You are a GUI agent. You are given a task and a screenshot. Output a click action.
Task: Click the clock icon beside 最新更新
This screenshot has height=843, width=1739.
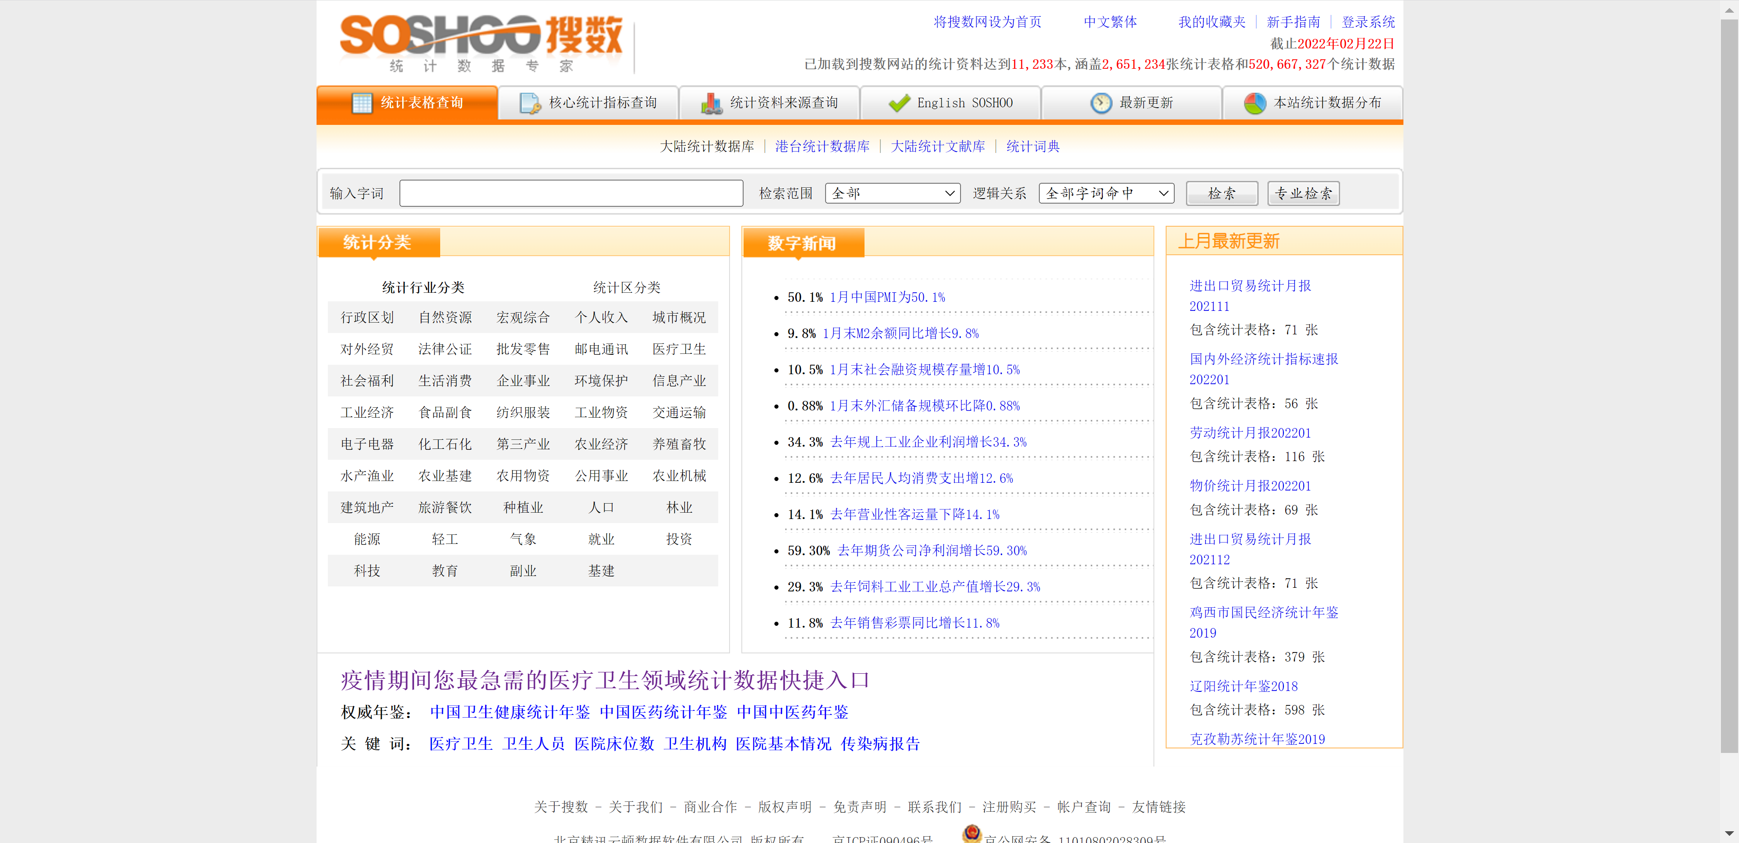click(1100, 103)
